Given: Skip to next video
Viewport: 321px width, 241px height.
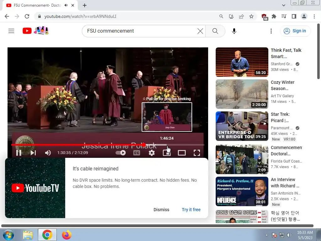Looking at the screenshot, I should [33, 153].
